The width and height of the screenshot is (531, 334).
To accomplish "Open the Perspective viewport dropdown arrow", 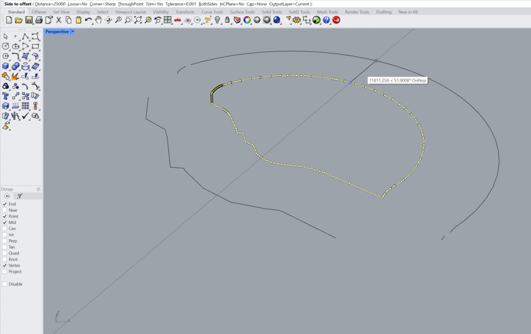I will (73, 32).
